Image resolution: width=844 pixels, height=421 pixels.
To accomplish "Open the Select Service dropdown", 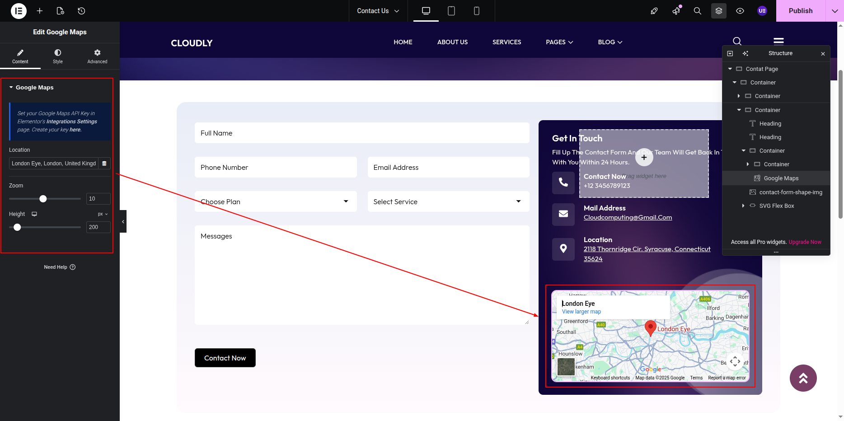I will tap(448, 201).
